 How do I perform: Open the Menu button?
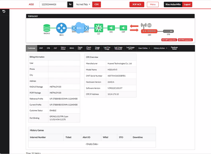[x=153, y=5]
